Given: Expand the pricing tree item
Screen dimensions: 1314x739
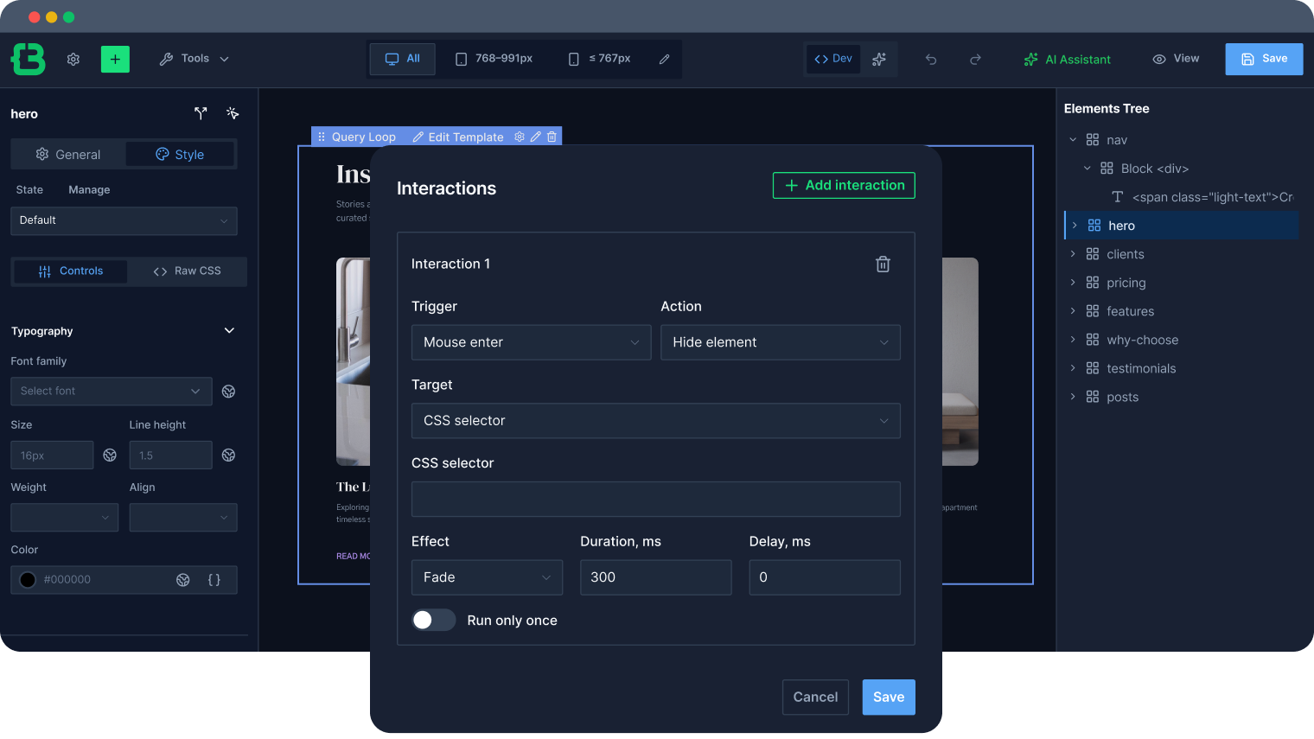Looking at the screenshot, I should [x=1073, y=283].
